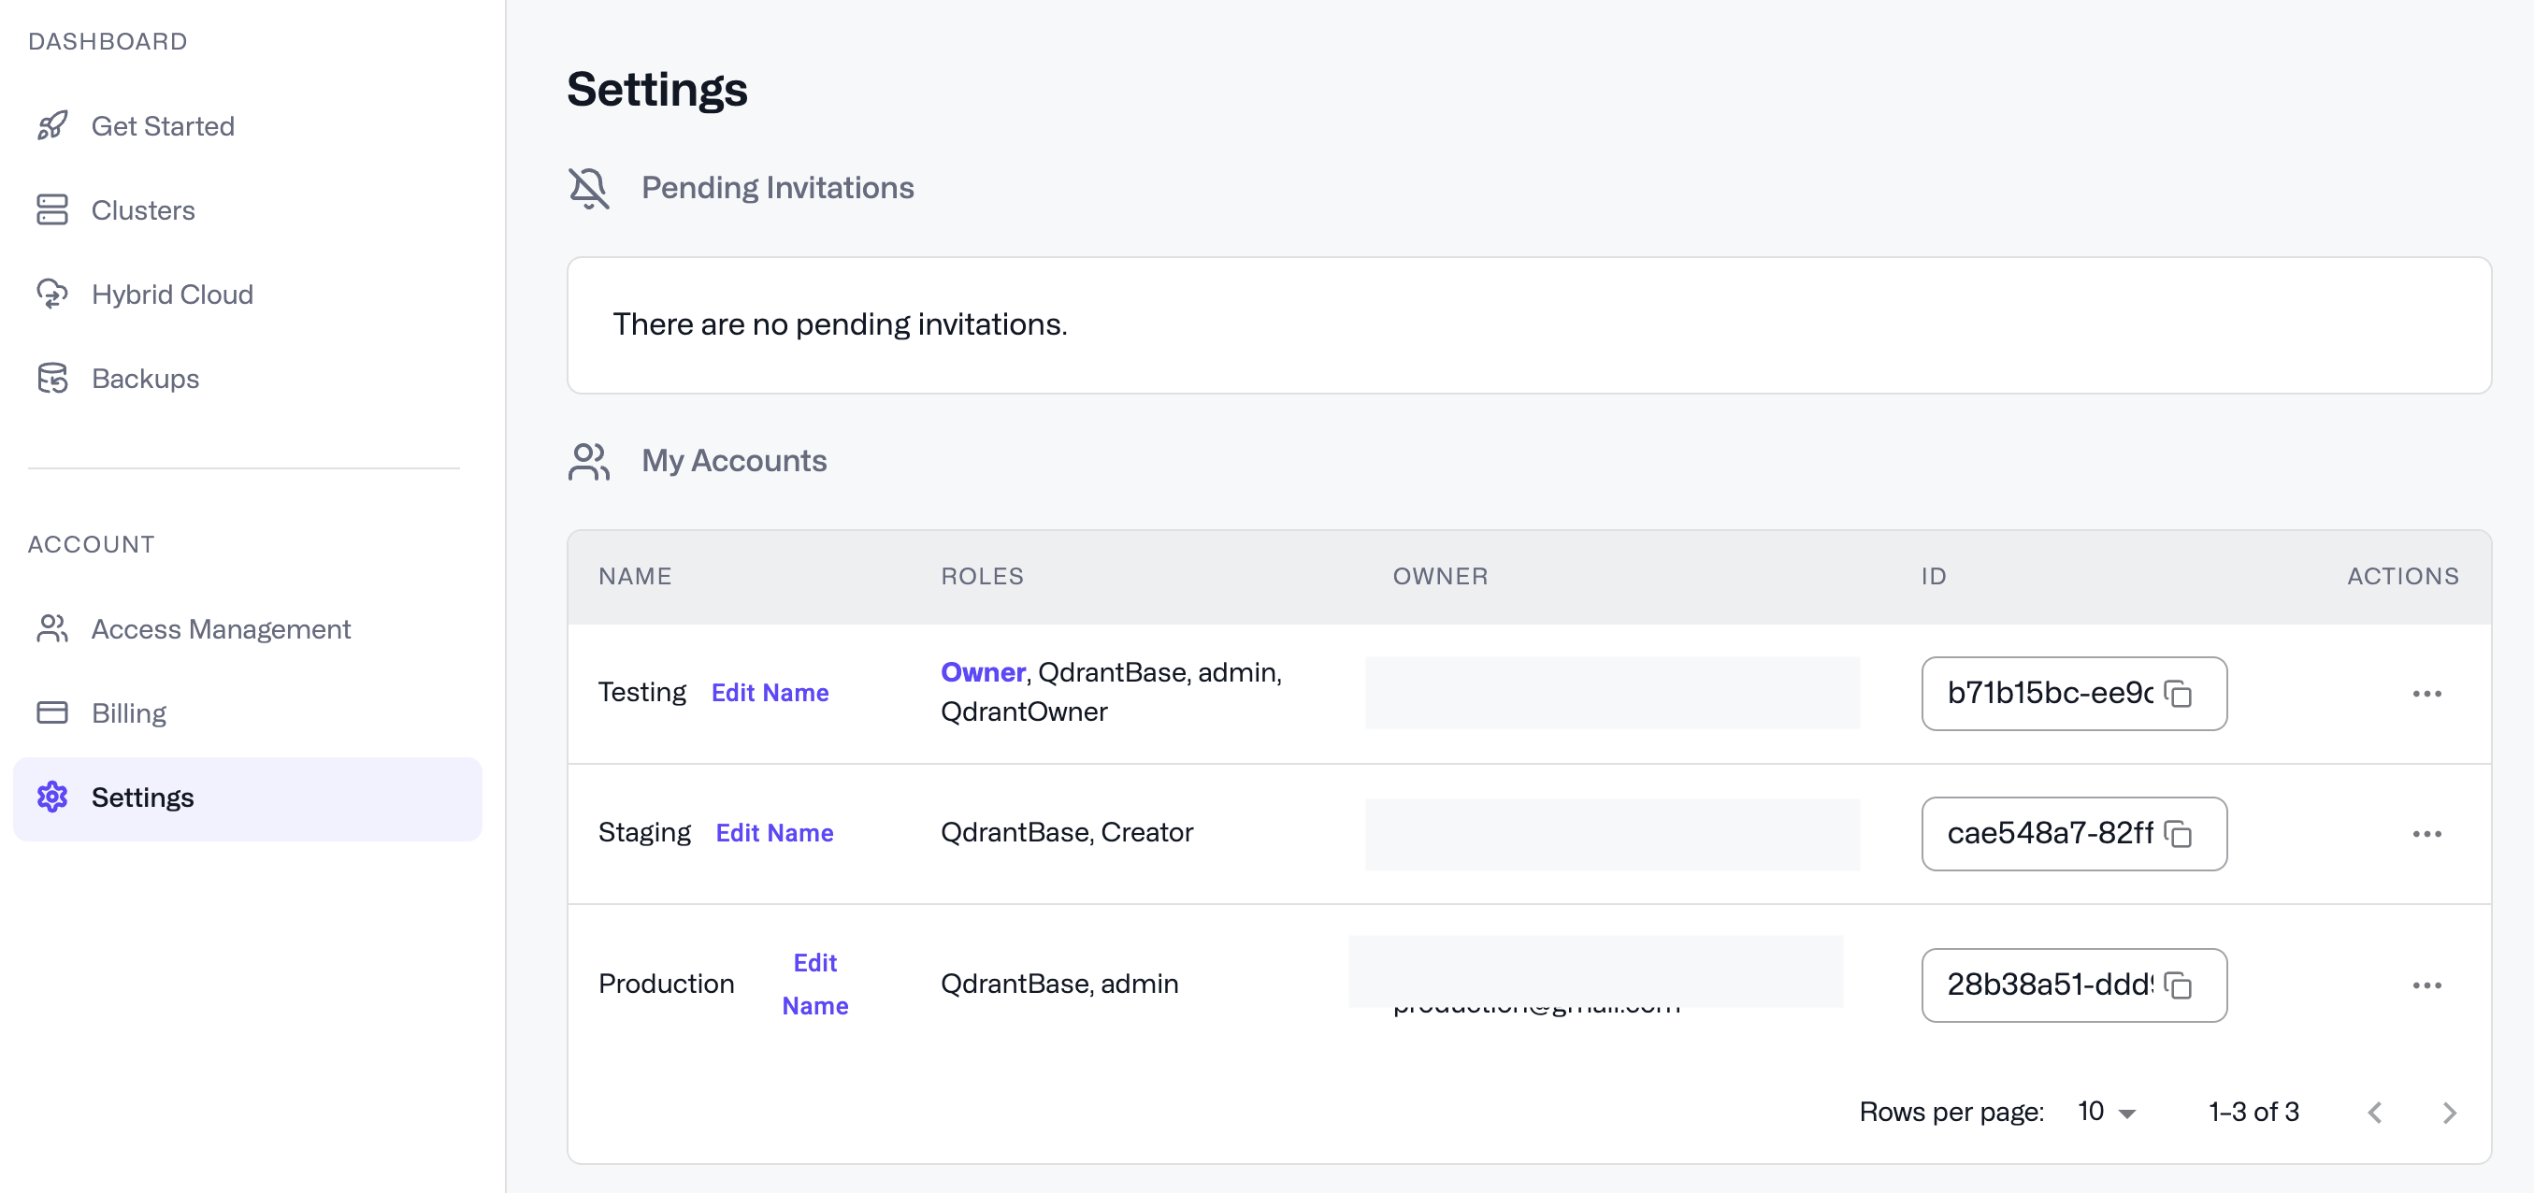Select Access Management in the sidebar
The height and width of the screenshot is (1193, 2534).
click(222, 628)
